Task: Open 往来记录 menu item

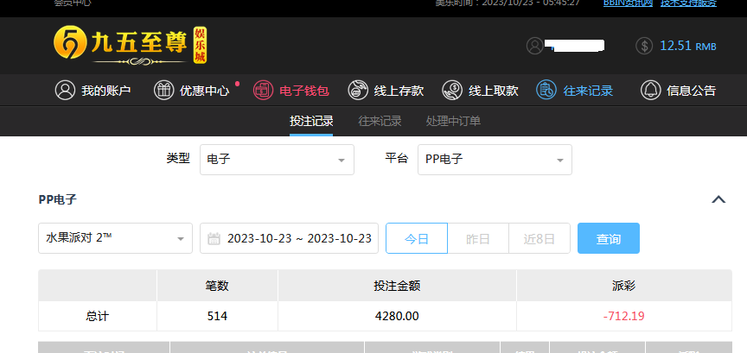Action: click(x=575, y=91)
